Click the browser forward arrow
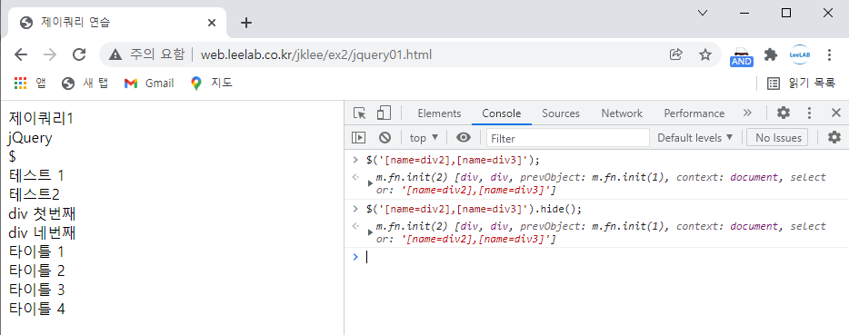 click(50, 54)
